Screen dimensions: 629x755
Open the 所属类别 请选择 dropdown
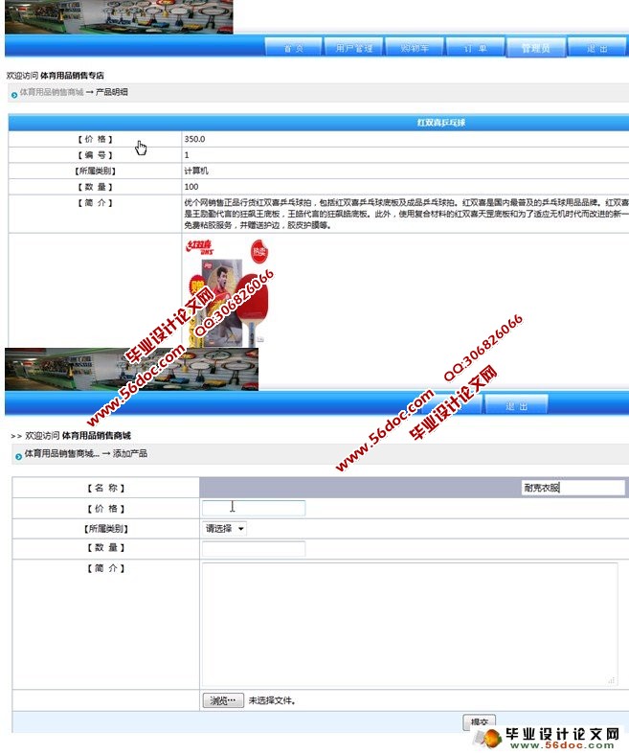click(224, 528)
